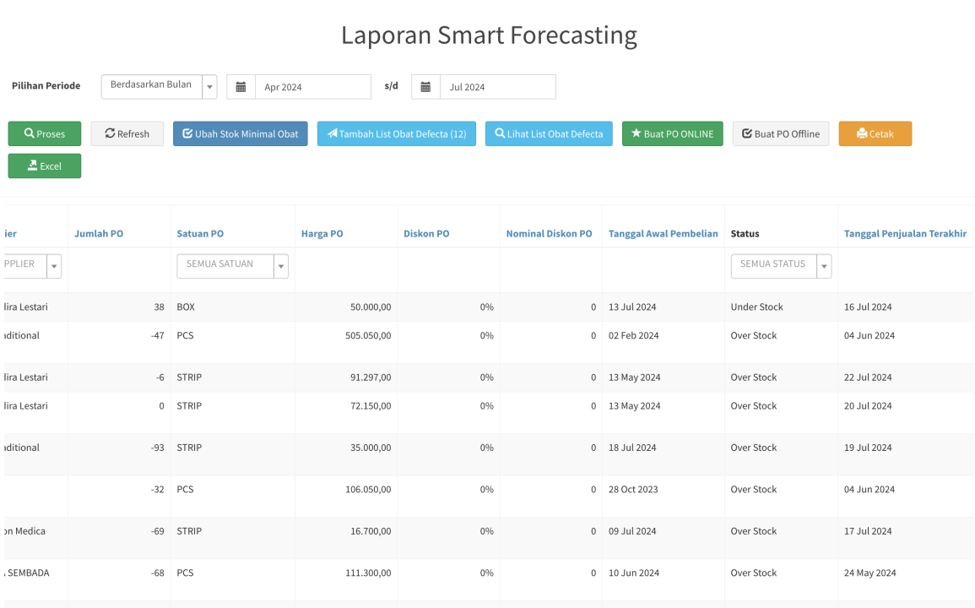Sort by Jumlah PO column header
Screen dimensions: 975x608
coord(99,234)
